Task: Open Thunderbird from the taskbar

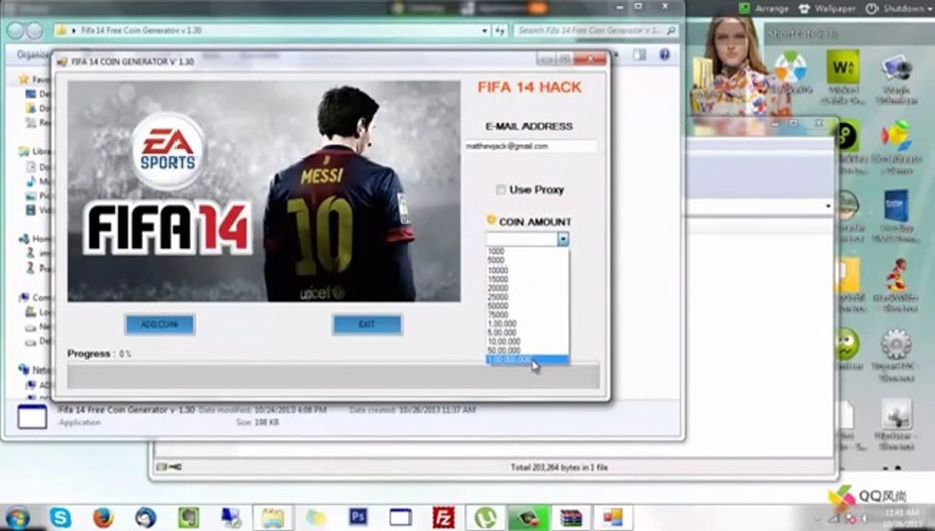Action: click(x=146, y=517)
